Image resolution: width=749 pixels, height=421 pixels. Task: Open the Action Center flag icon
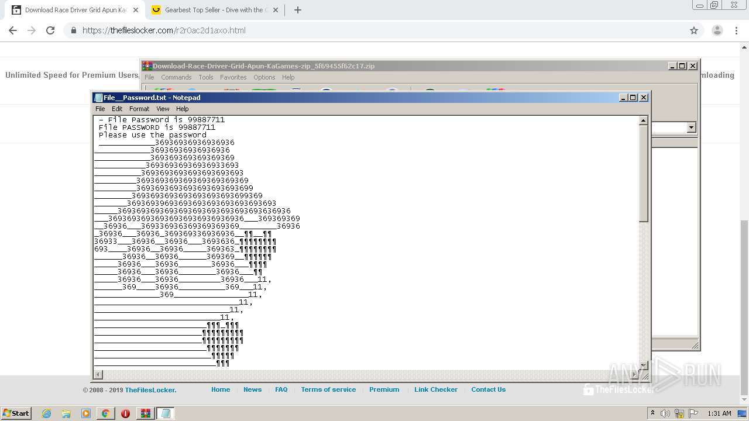[x=693, y=413]
